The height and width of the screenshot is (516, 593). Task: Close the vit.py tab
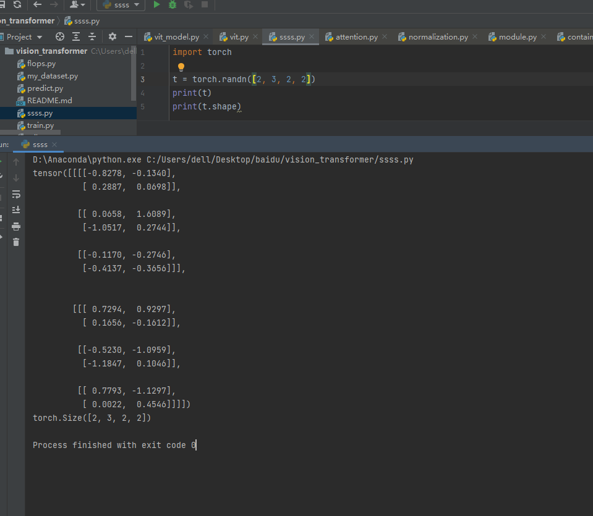pos(255,36)
